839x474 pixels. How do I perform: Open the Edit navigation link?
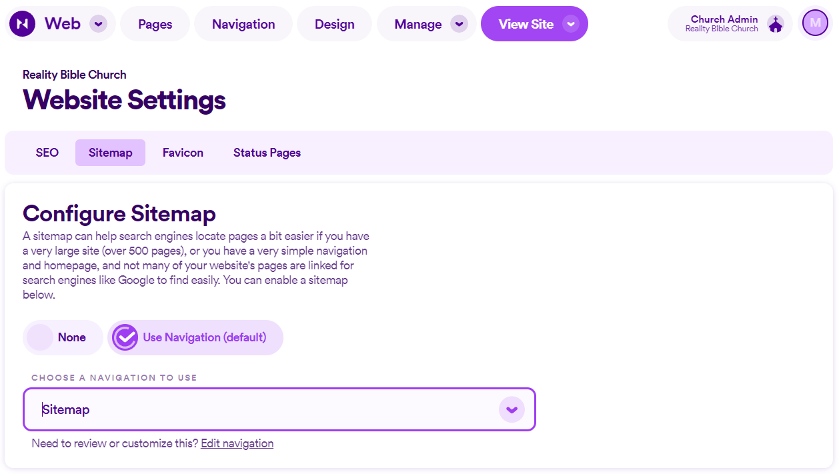[237, 443]
